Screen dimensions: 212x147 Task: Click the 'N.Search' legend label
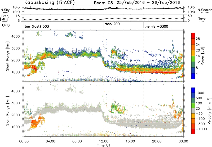point(205,10)
